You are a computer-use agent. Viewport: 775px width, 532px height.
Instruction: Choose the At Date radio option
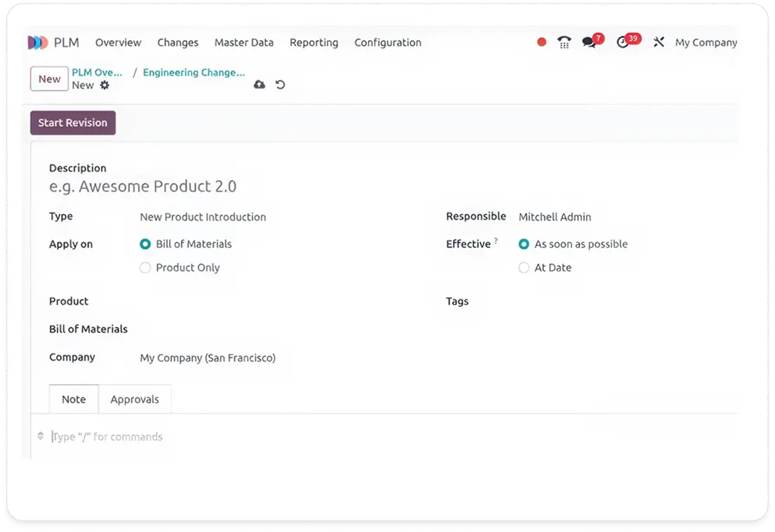click(524, 268)
